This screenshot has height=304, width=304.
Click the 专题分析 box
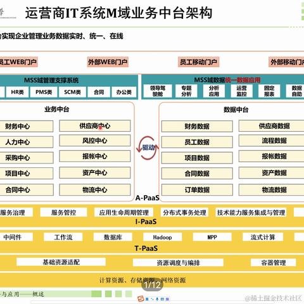[x=186, y=91]
